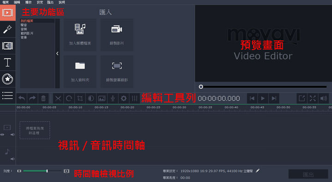Click 錄製影片 camera button
The width and height of the screenshot is (332, 182).
click(x=117, y=35)
